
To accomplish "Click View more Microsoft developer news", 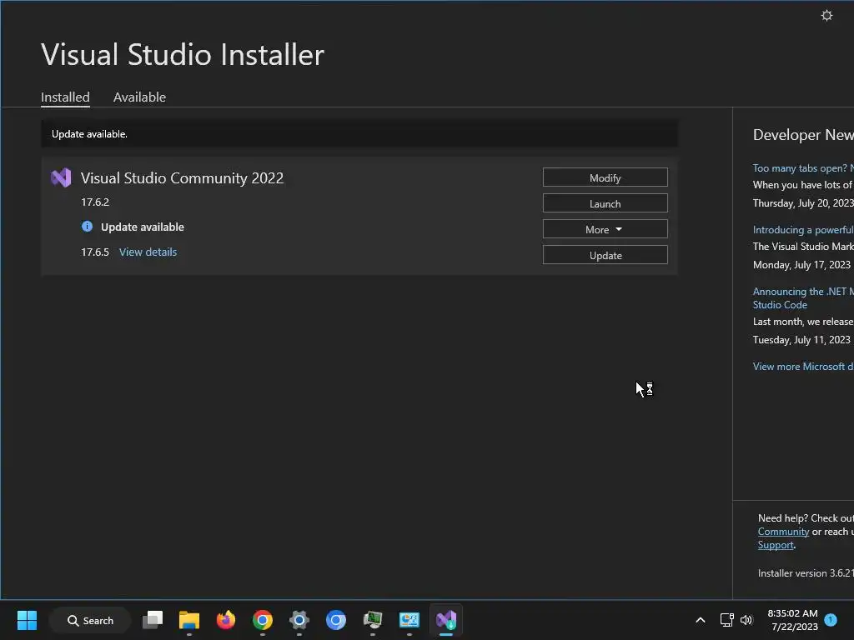I will tap(803, 367).
